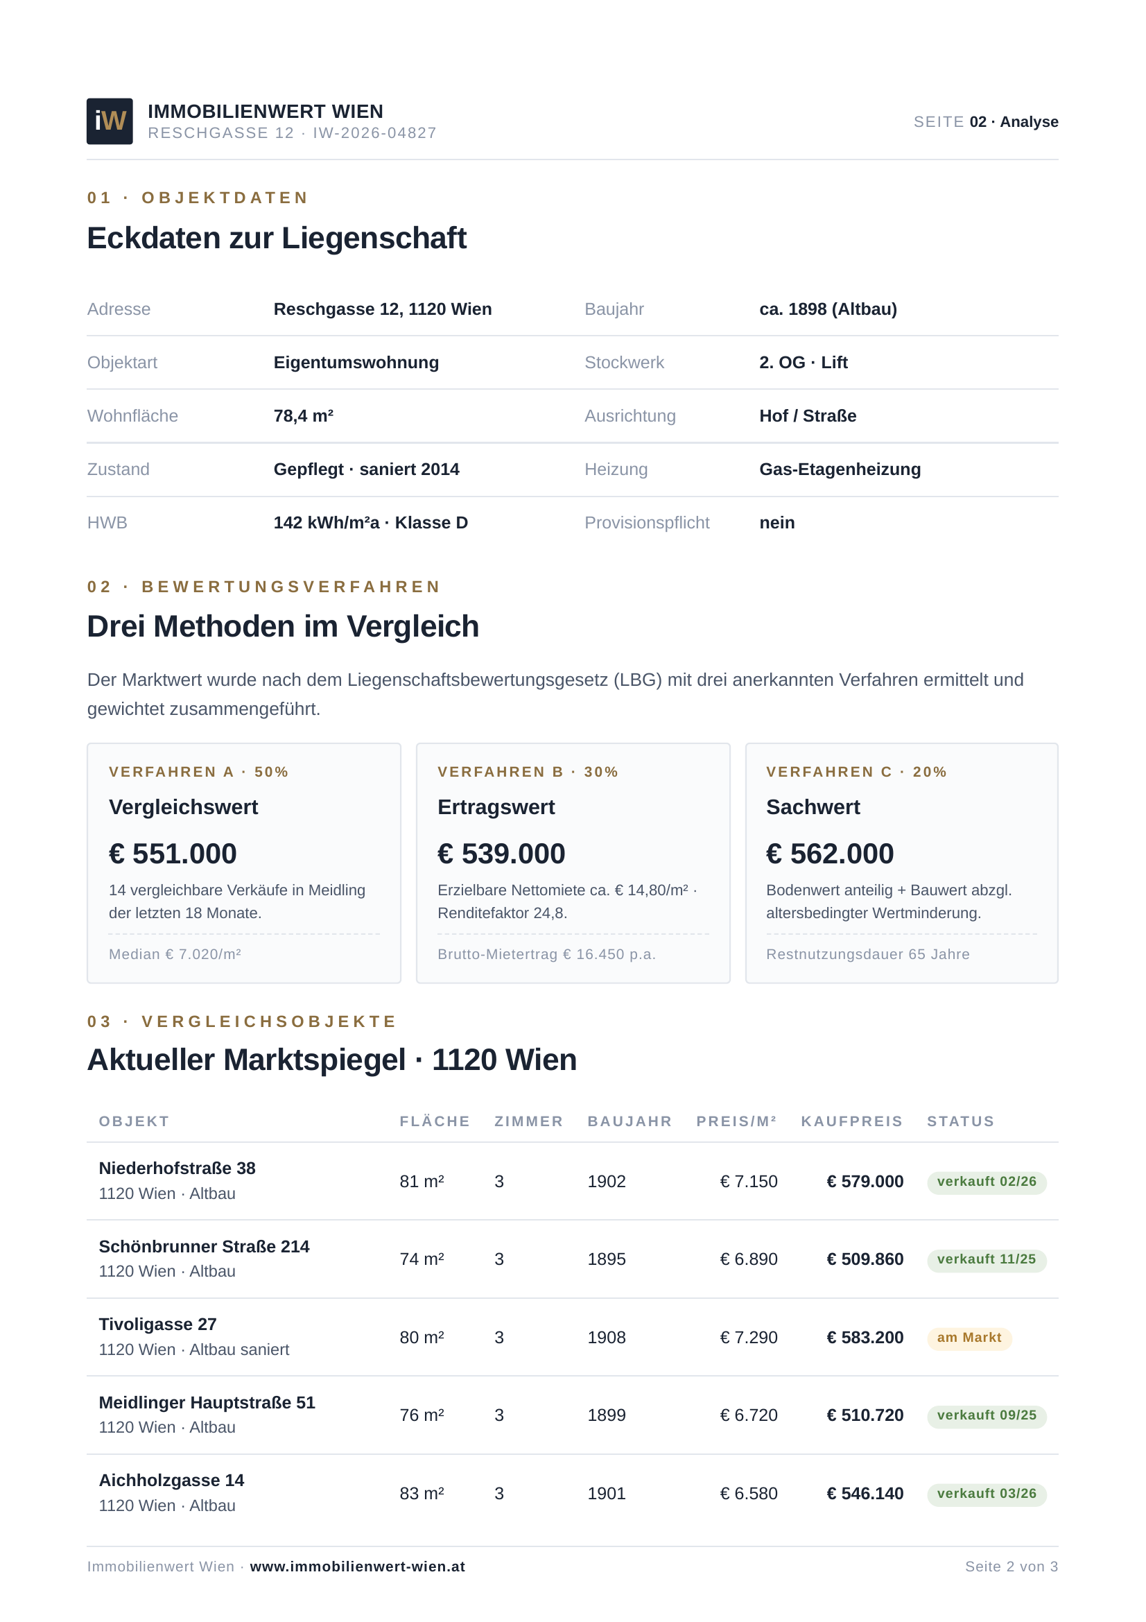Image resolution: width=1146 pixels, height=1622 pixels.
Task: Select the Restnutzungsdauer 65 Jahre note
Action: (869, 954)
